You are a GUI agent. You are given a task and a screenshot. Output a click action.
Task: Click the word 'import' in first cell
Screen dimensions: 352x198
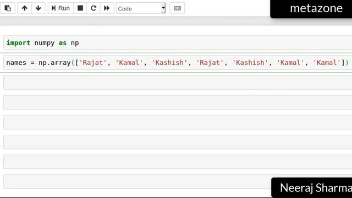coord(18,43)
